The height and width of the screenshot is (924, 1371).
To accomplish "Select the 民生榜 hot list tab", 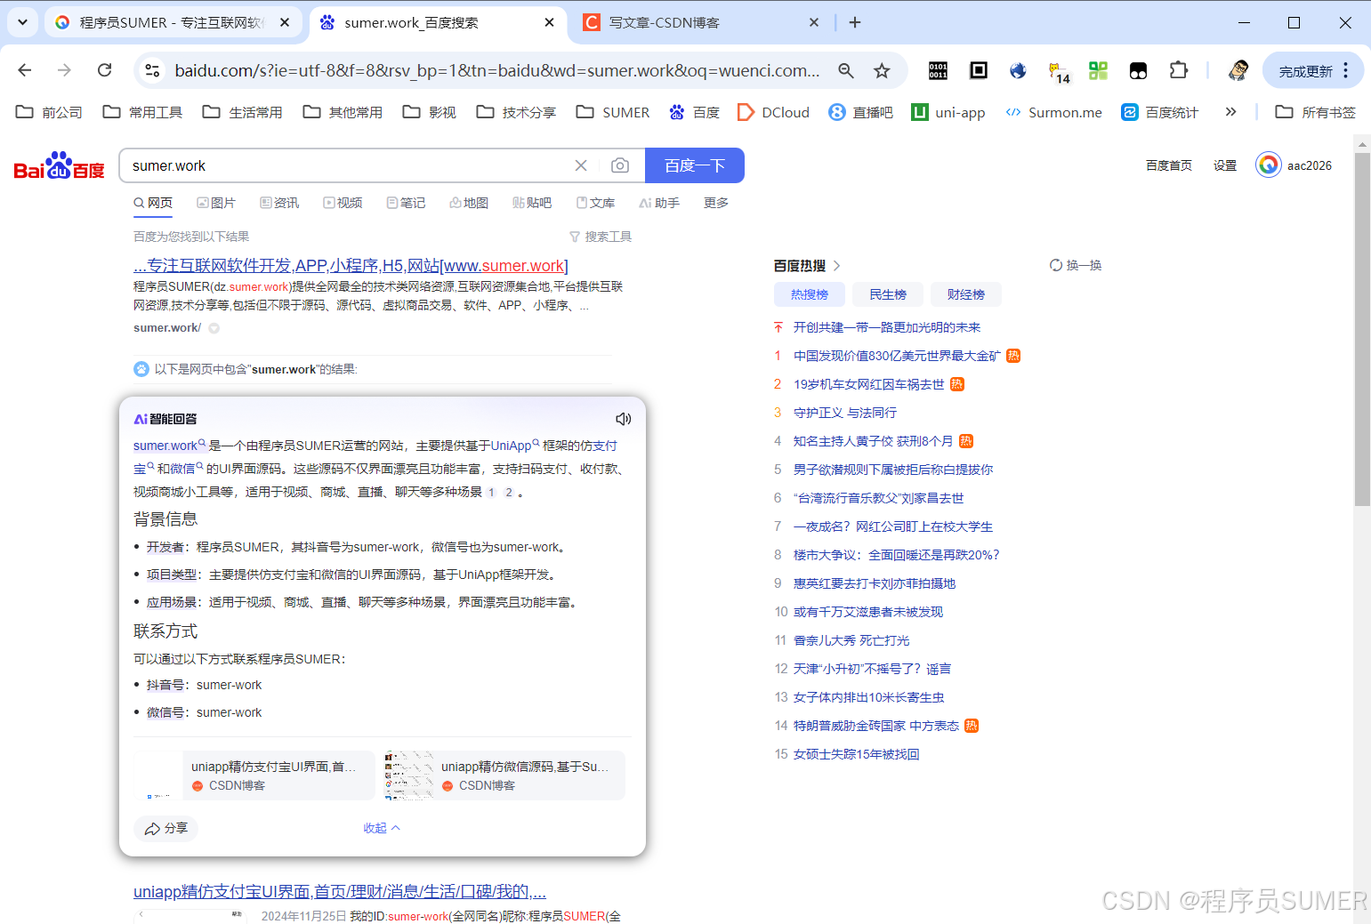I will pos(888,294).
